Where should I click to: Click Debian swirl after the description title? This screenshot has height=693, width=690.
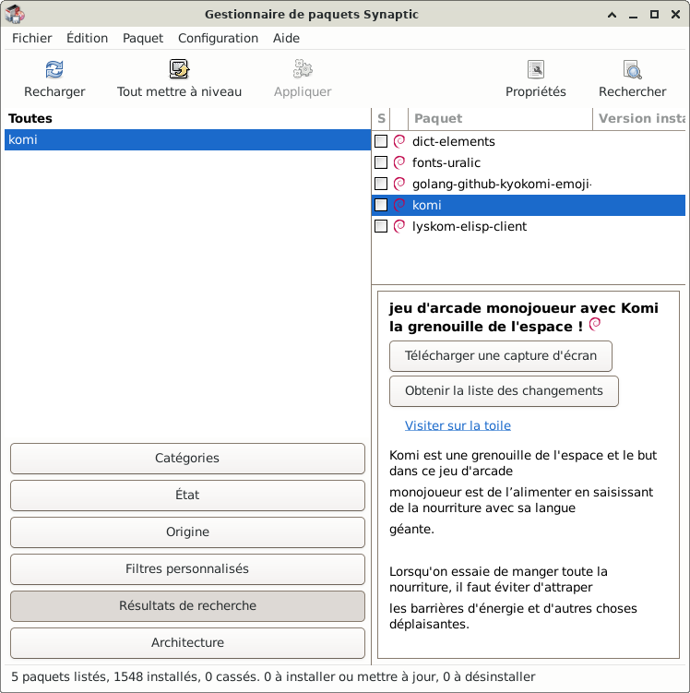[x=595, y=324]
